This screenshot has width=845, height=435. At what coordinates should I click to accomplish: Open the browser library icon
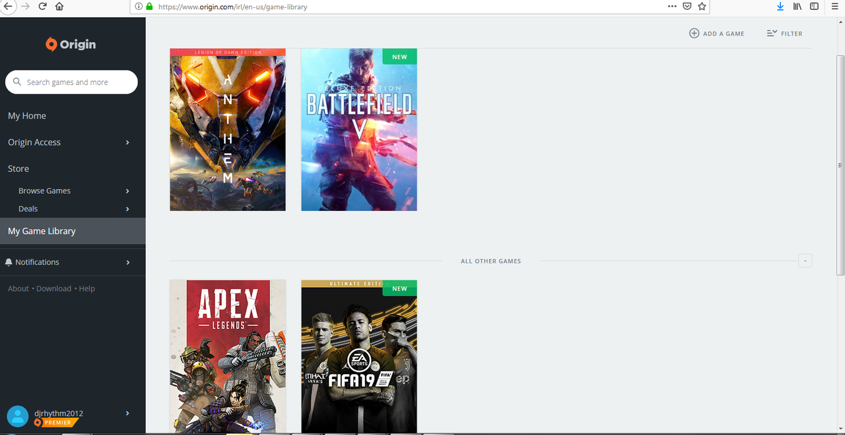pyautogui.click(x=797, y=6)
